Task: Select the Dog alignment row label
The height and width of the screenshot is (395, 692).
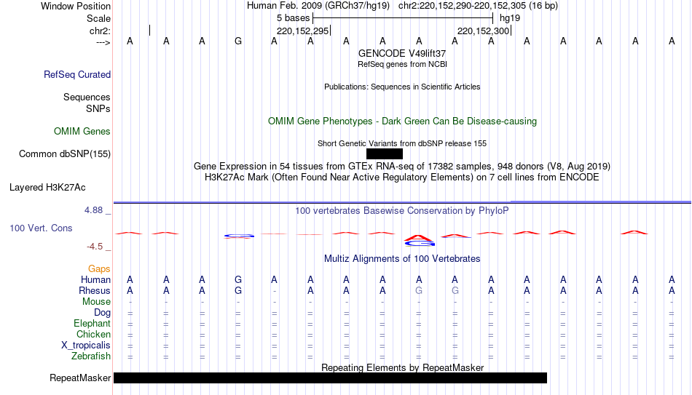Action: pos(102,313)
